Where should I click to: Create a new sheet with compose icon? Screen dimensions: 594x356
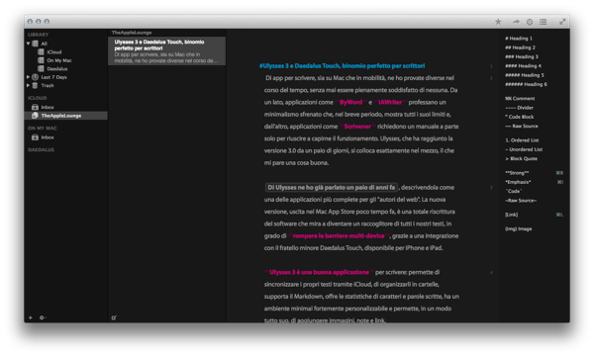click(x=114, y=317)
